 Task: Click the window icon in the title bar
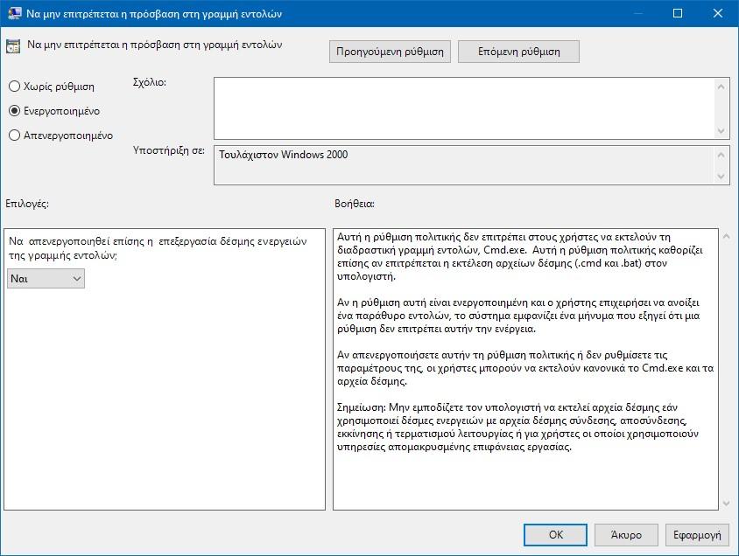[15, 13]
